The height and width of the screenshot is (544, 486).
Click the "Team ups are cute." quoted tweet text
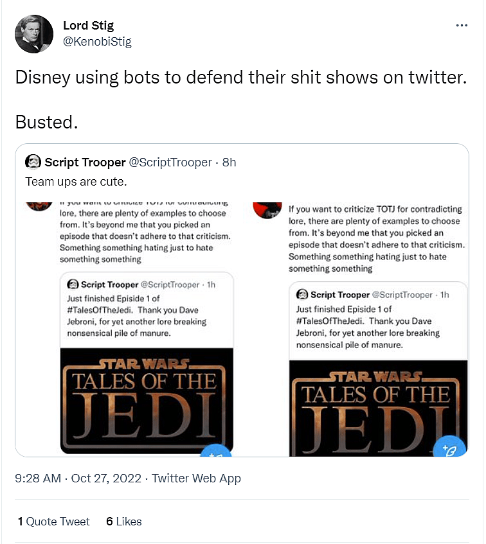pos(76,182)
